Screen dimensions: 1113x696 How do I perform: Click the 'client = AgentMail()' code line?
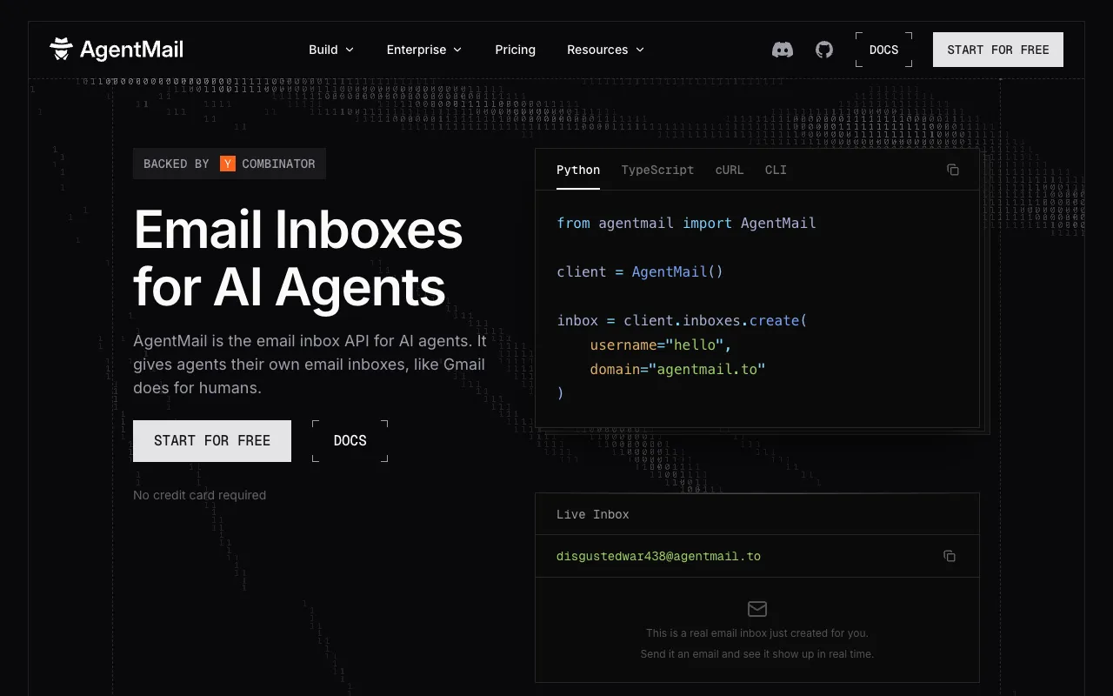[x=640, y=271]
